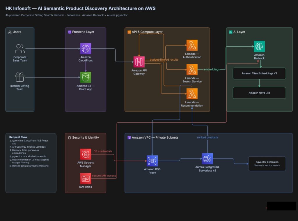Click the 'Internal Gifting Team' label
The height and width of the screenshot is (221, 298).
pos(20,87)
